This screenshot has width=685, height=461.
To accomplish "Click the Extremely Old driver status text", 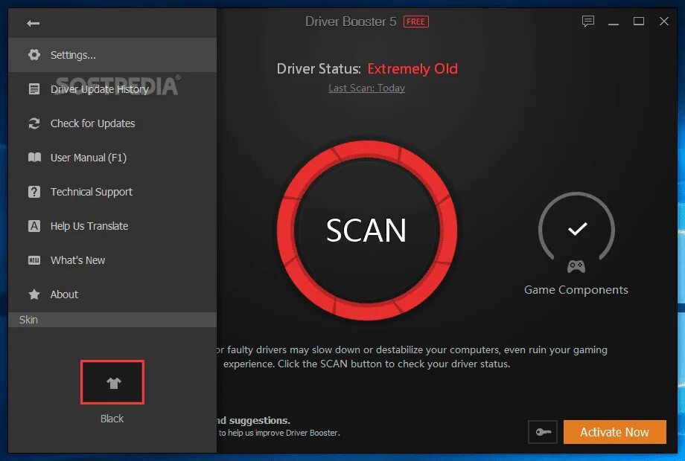I will tap(412, 69).
